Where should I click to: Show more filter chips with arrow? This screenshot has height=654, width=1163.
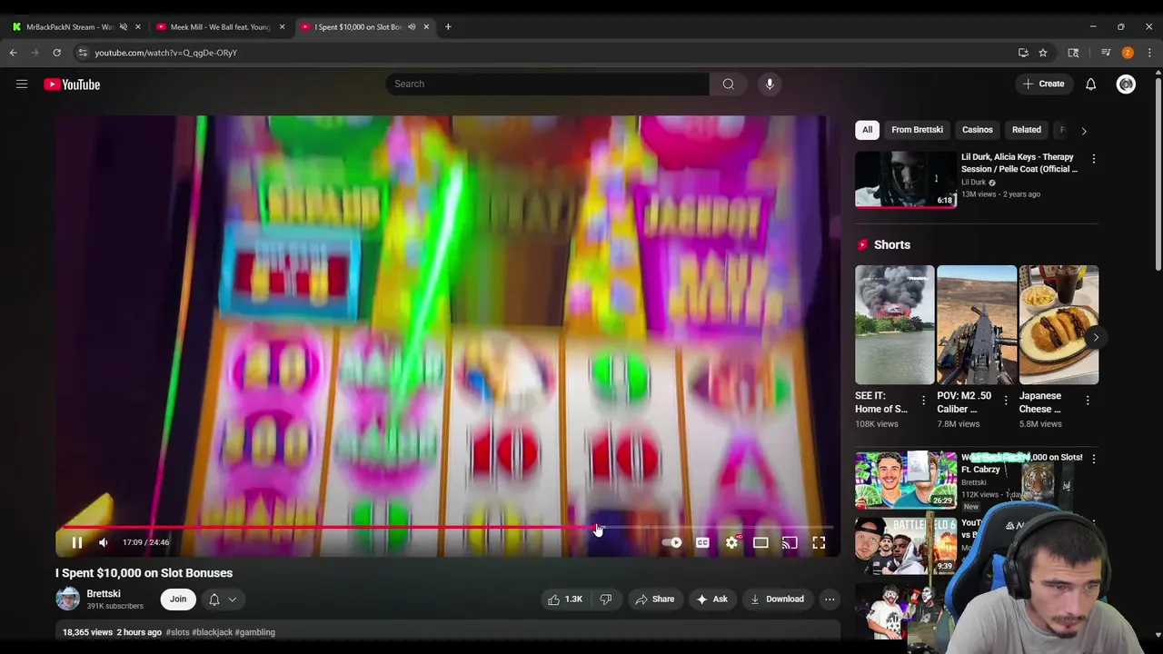point(1083,131)
